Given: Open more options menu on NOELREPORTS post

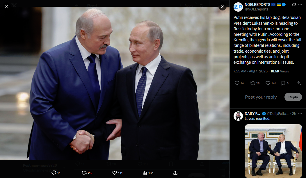Looking at the screenshot, I should click(x=300, y=4).
